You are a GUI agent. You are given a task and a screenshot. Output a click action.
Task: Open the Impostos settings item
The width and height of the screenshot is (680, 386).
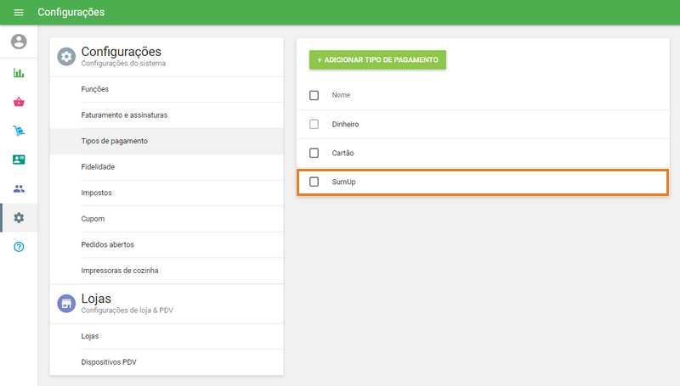(167, 193)
